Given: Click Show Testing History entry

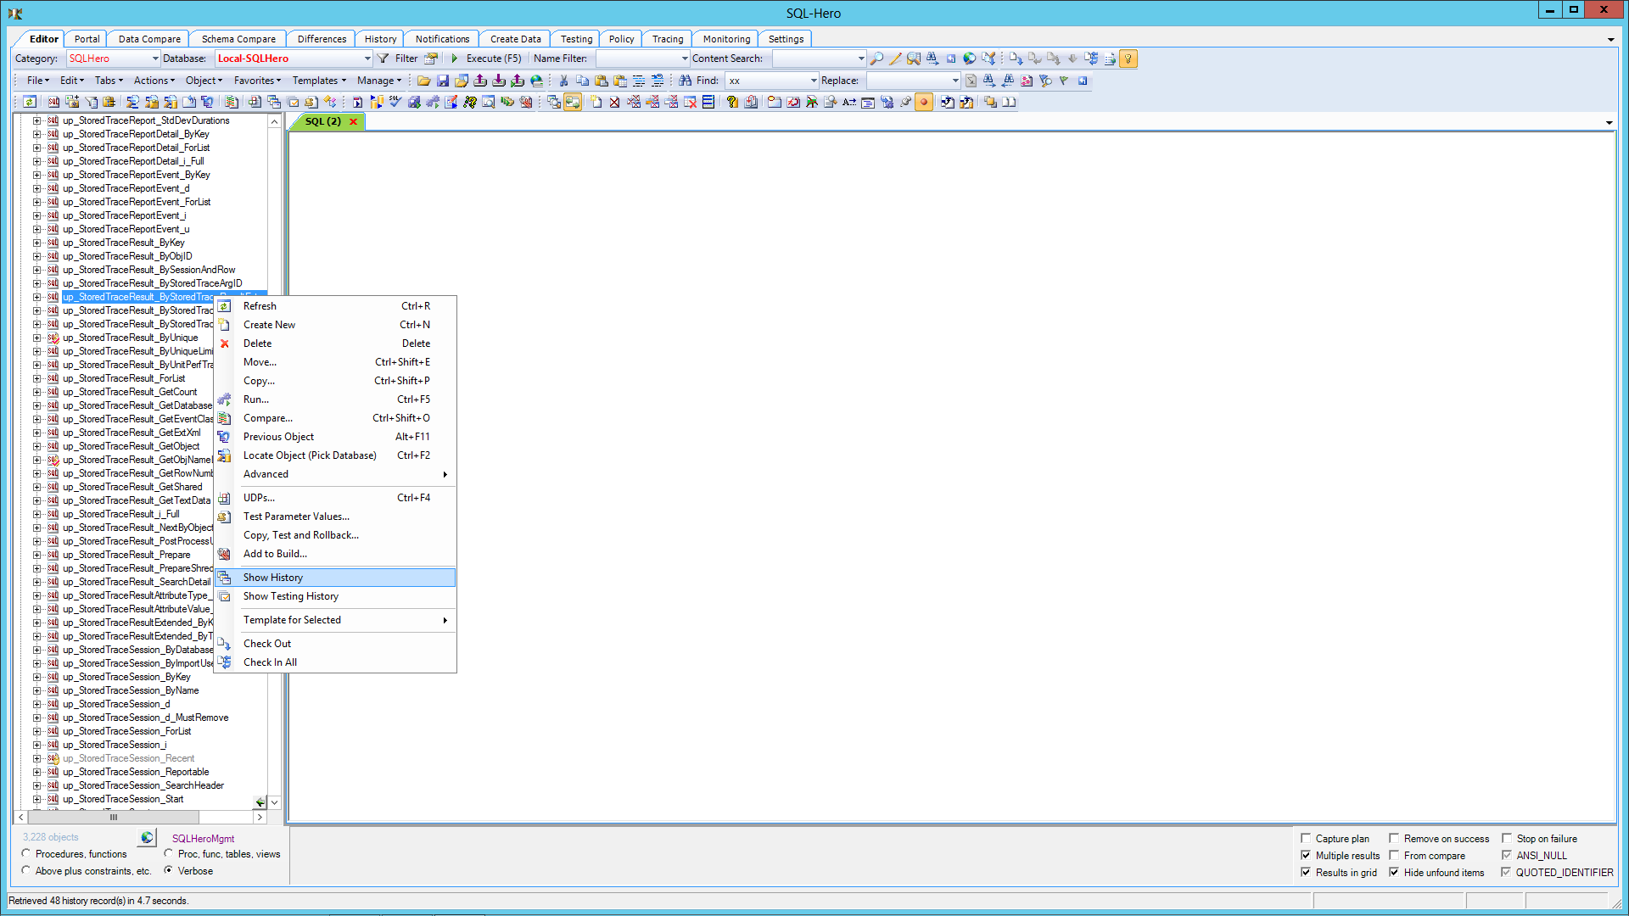Looking at the screenshot, I should point(335,596).
